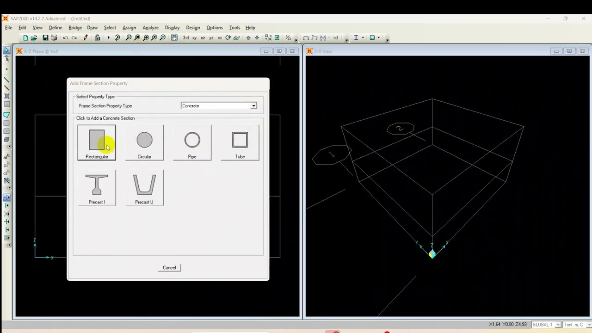592x333 pixels.
Task: Open the Analyze menu
Action: [x=150, y=28]
